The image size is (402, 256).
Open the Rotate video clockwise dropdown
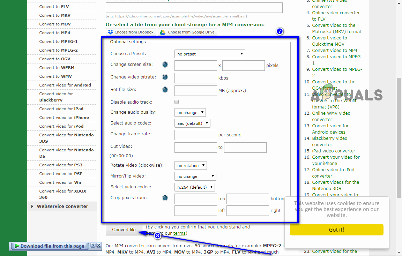pyautogui.click(x=191, y=166)
